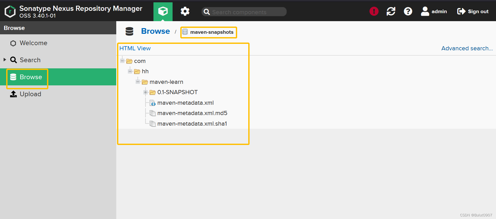
Task: Click the Browse database icon in sidebar
Action: click(x=13, y=77)
